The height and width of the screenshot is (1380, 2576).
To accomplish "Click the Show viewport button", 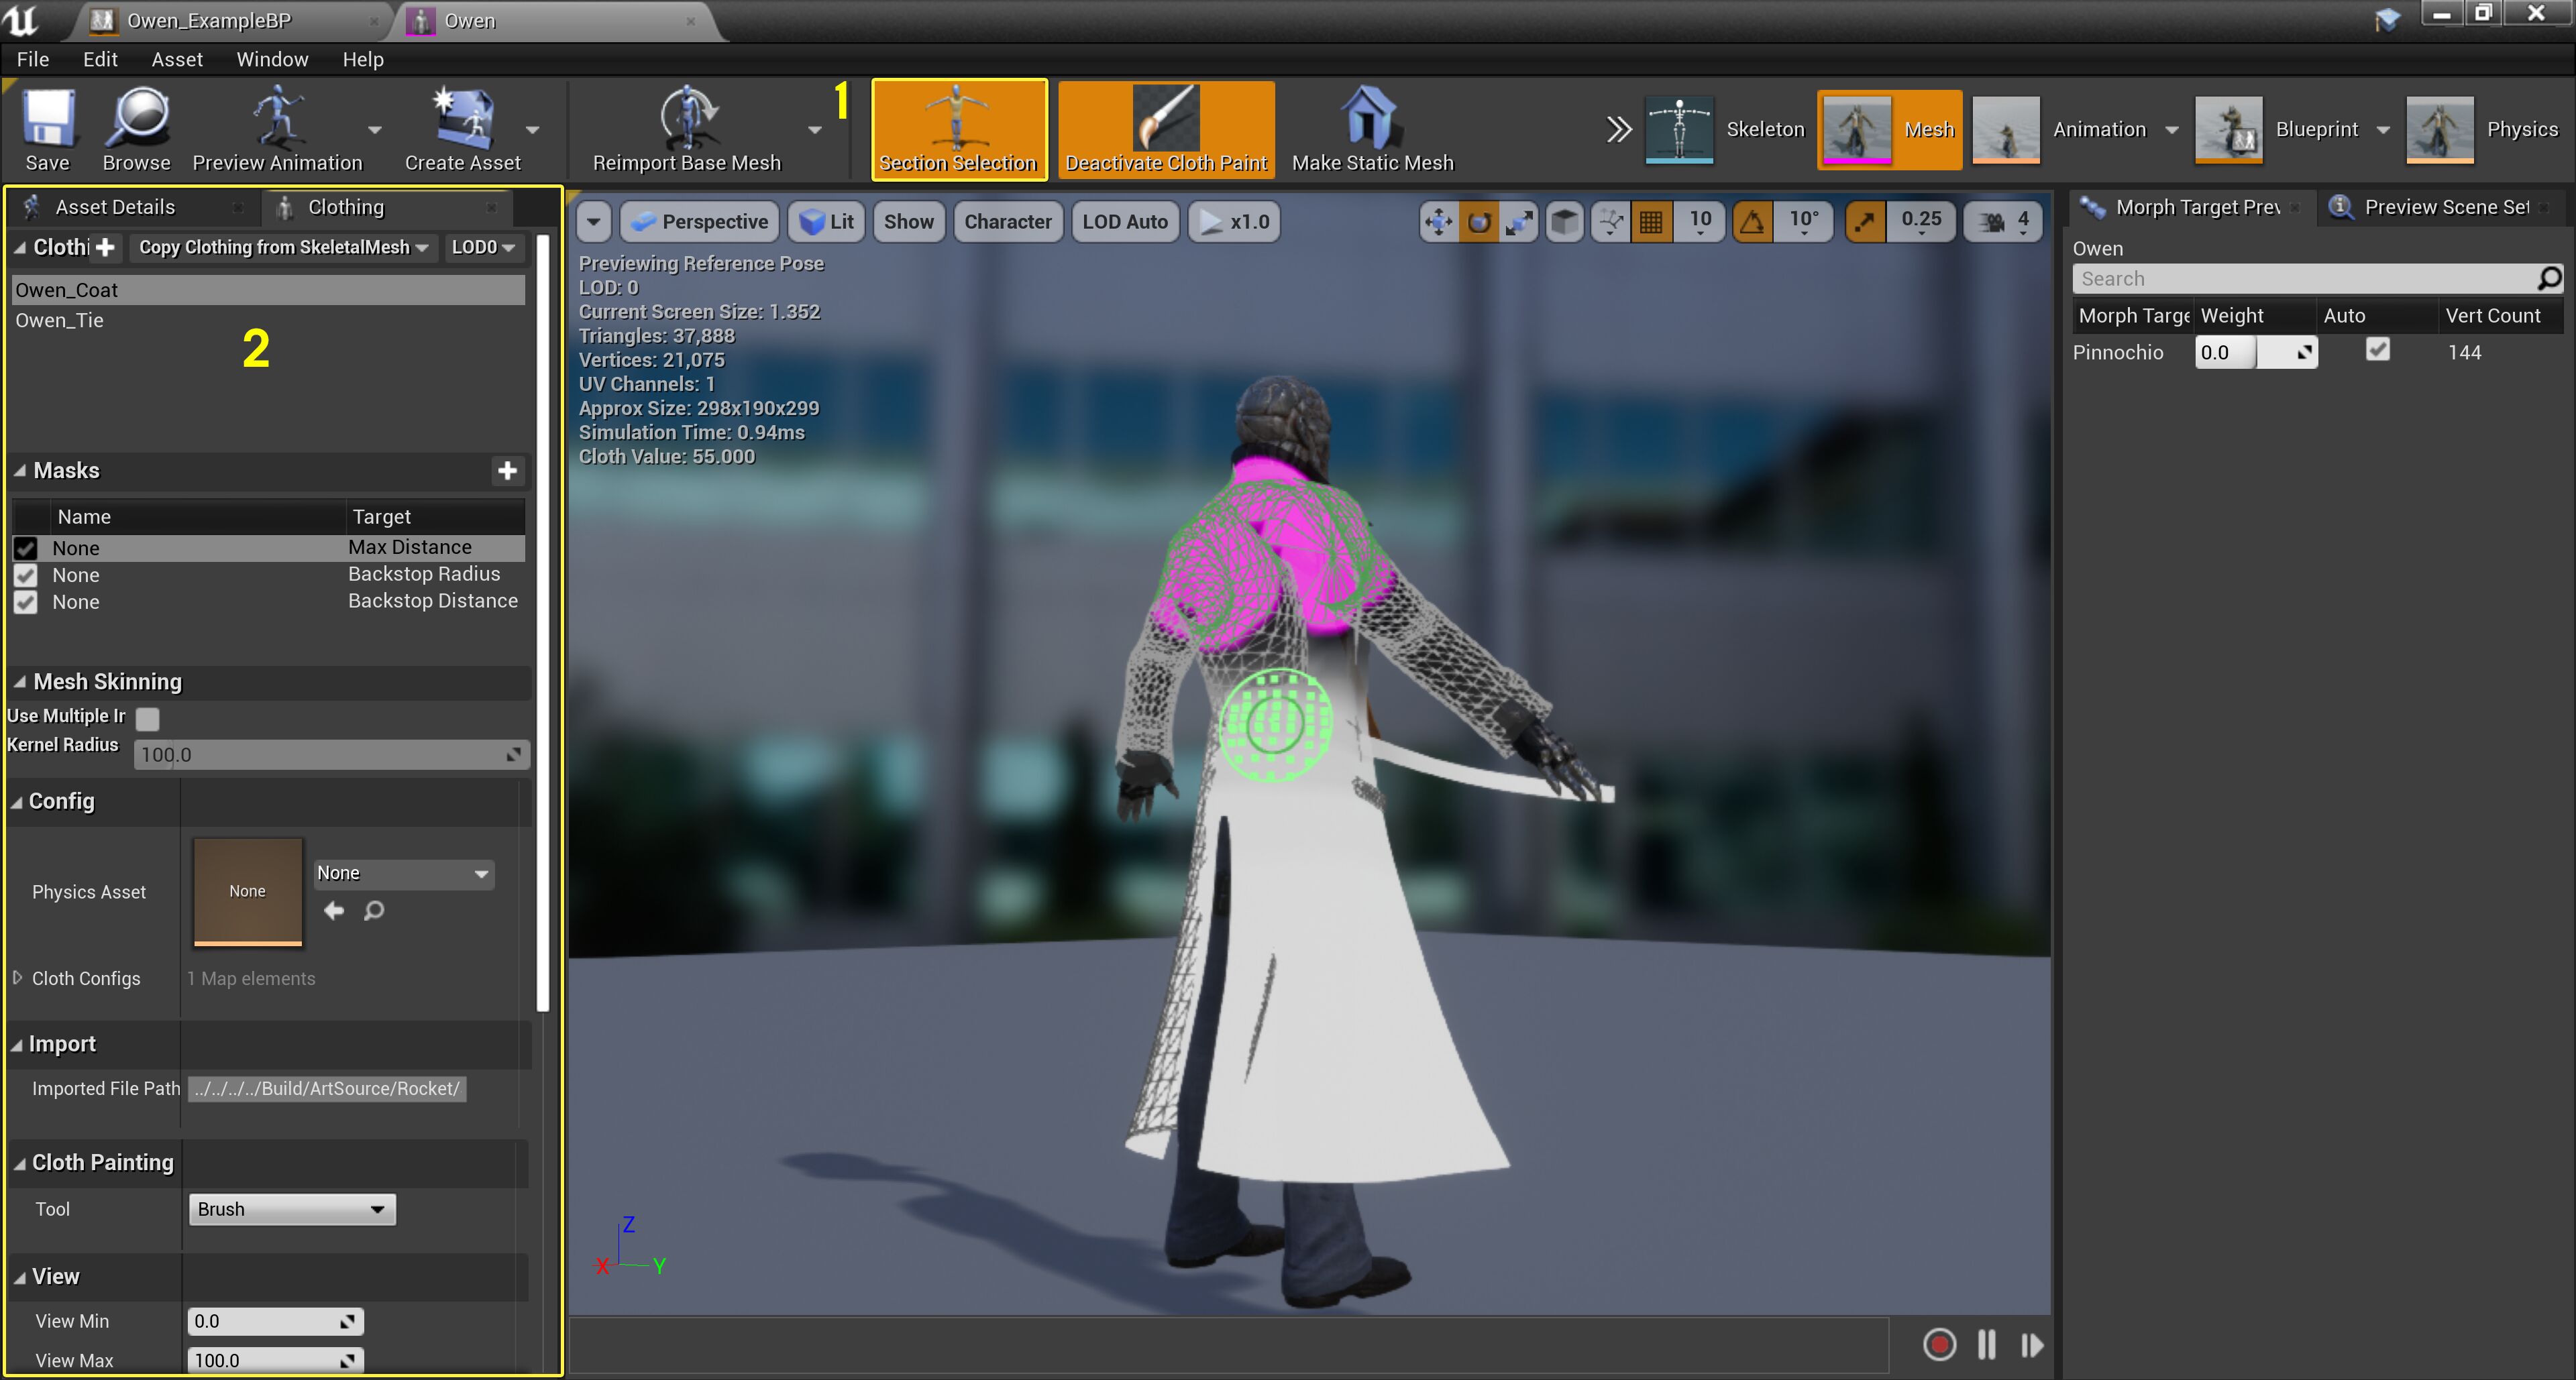I will [x=908, y=222].
